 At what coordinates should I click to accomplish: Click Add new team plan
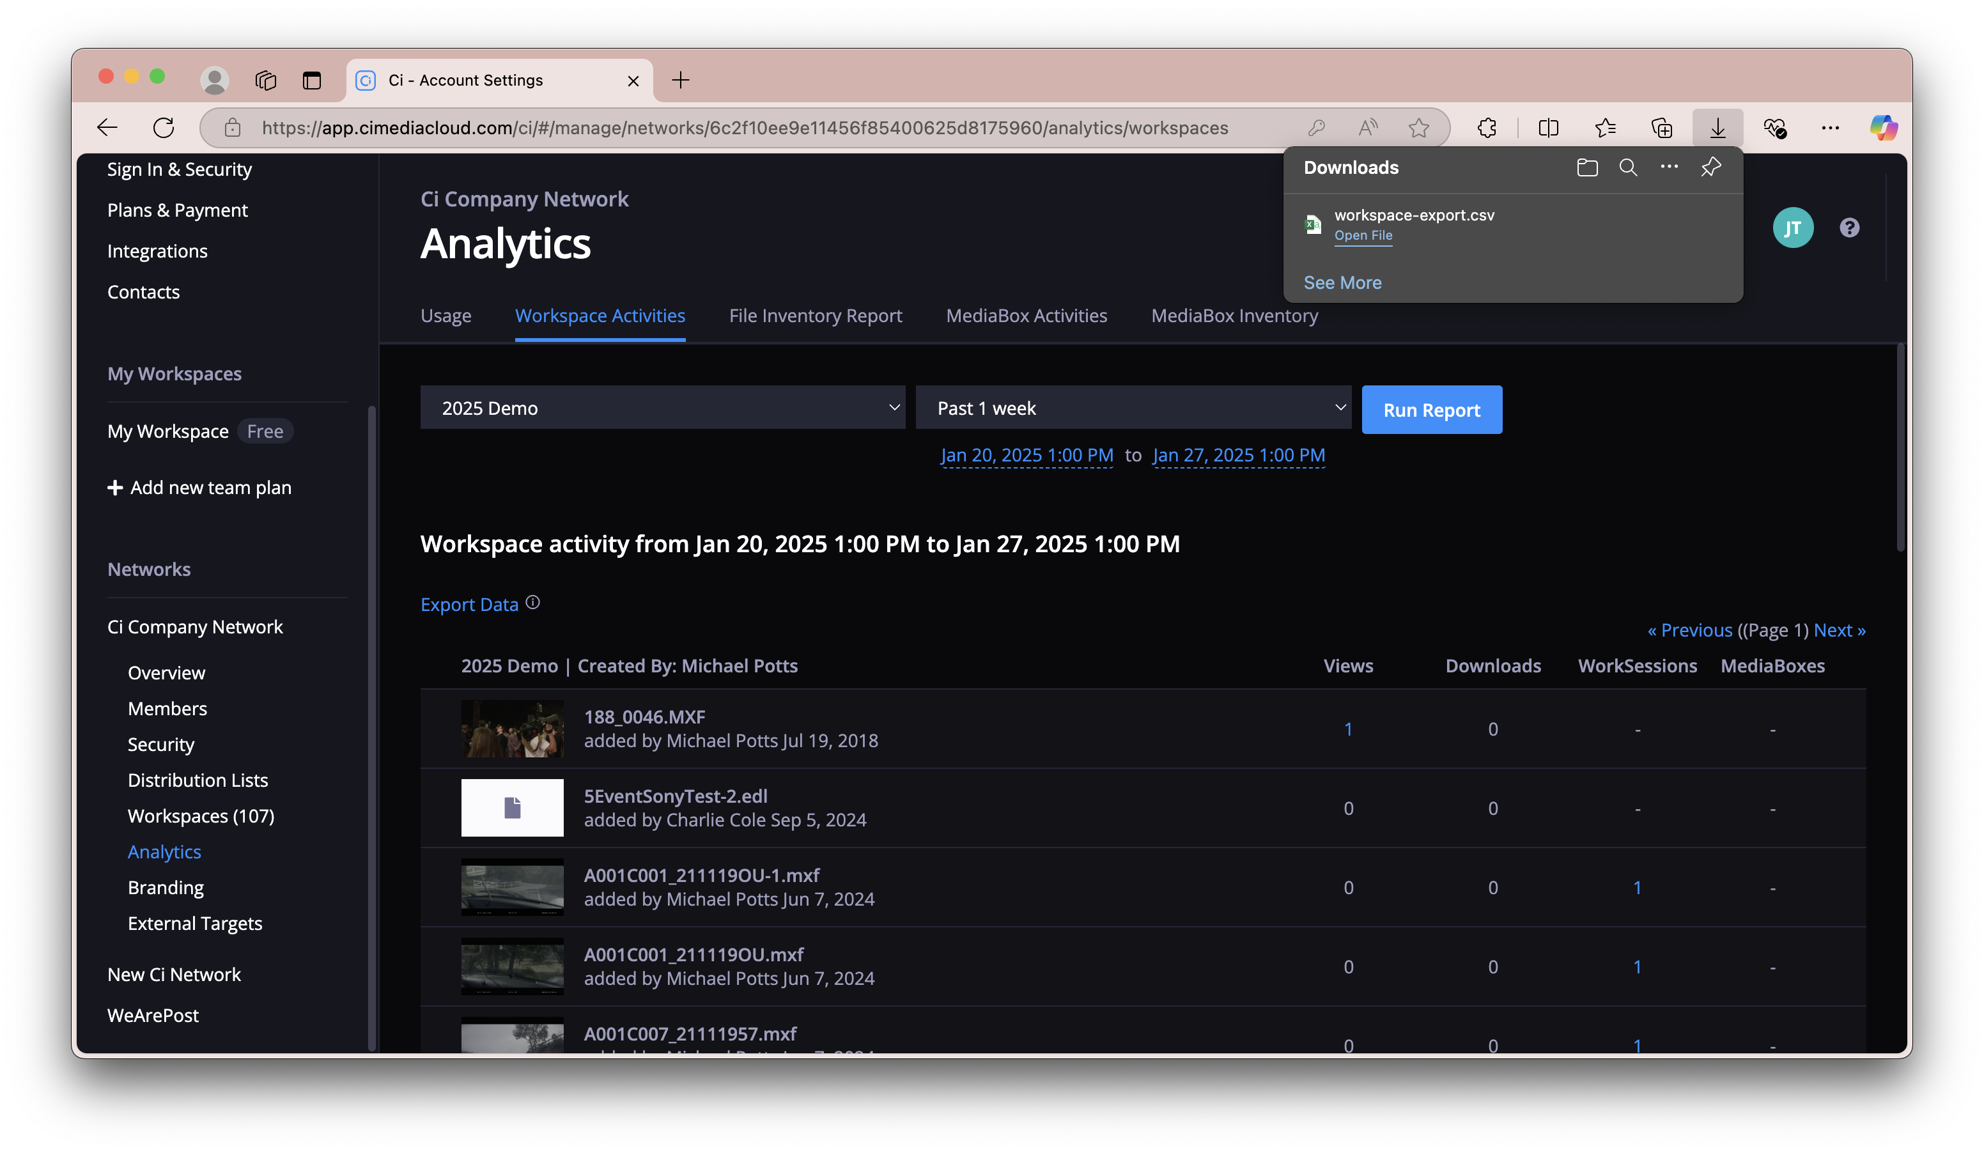tap(199, 487)
